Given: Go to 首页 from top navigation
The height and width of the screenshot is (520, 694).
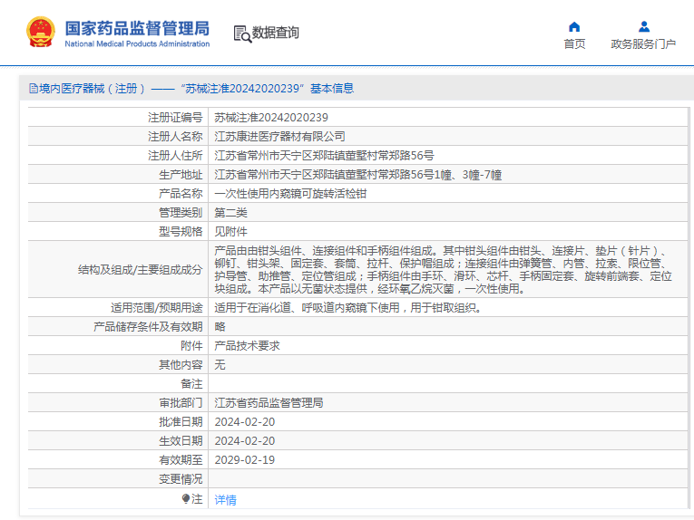Looking at the screenshot, I should coord(574,43).
